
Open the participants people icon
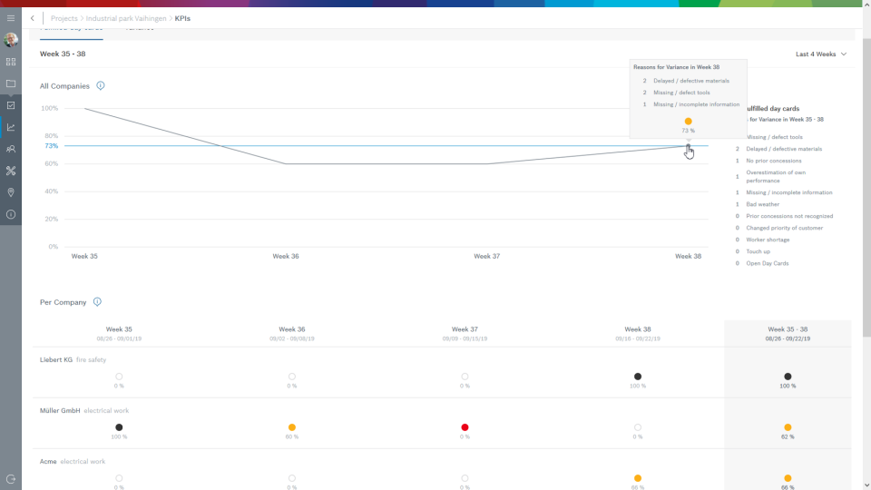click(x=11, y=149)
